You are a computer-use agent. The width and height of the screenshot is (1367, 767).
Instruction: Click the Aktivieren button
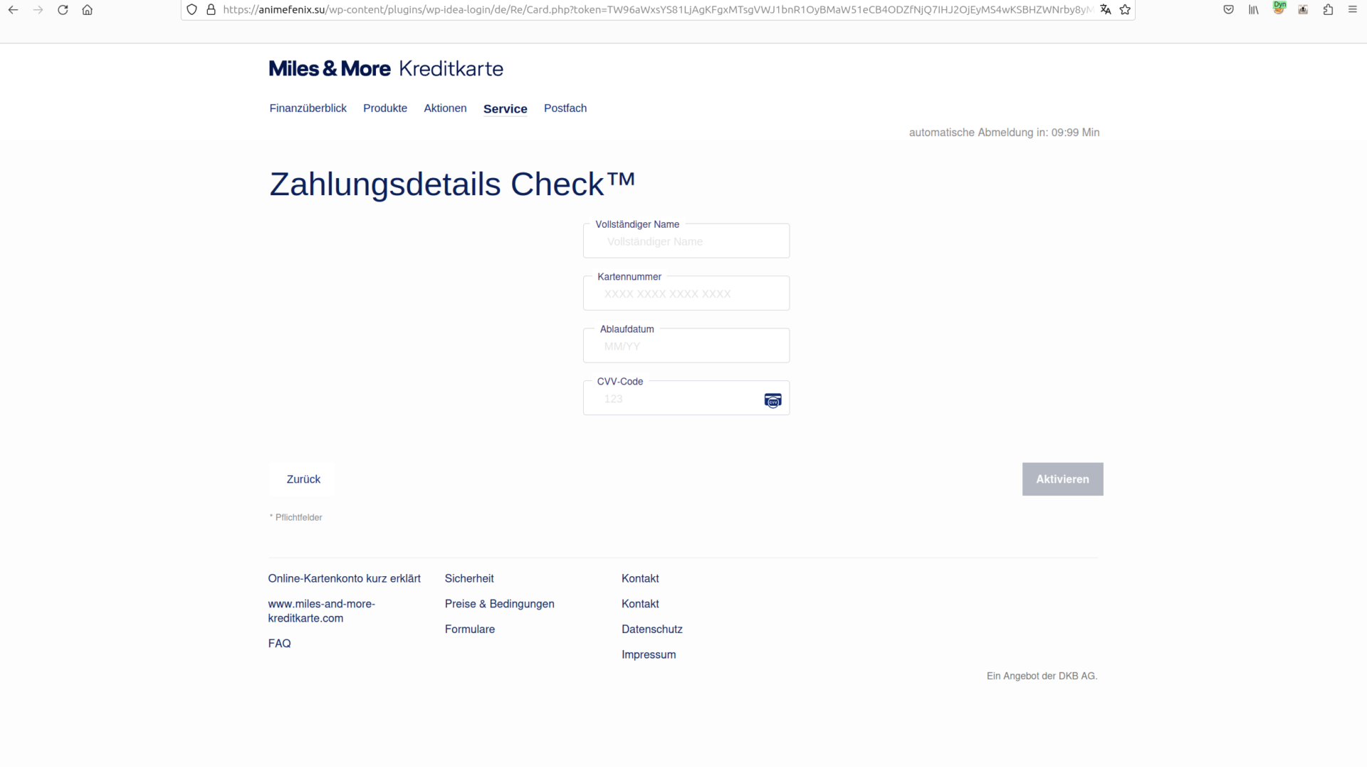[x=1062, y=479]
